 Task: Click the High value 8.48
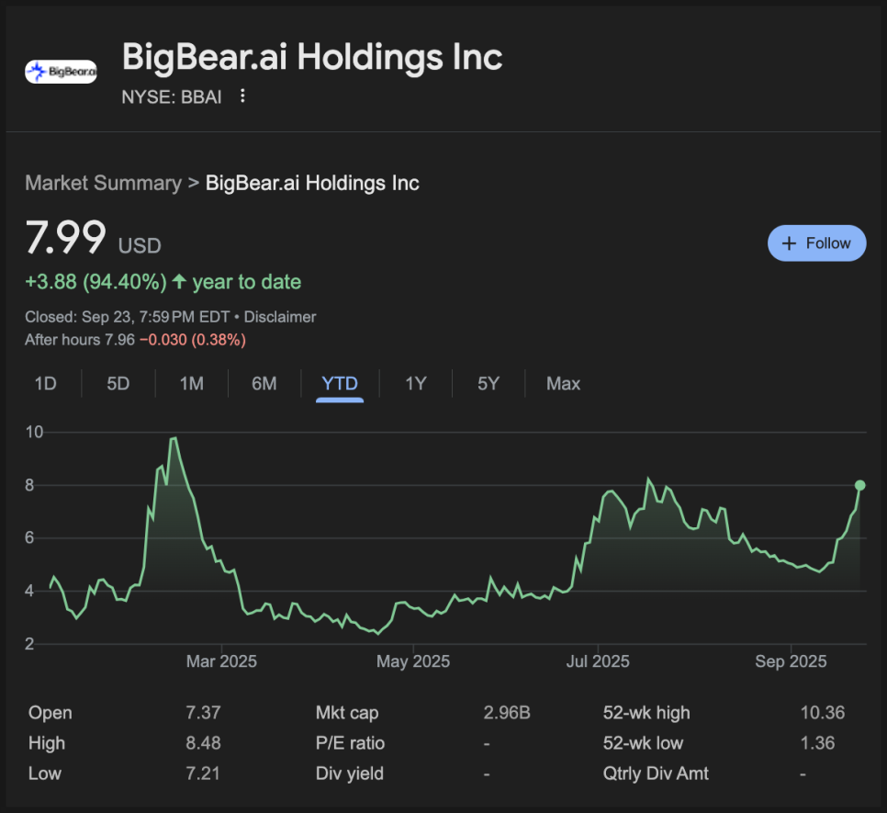[x=203, y=743]
